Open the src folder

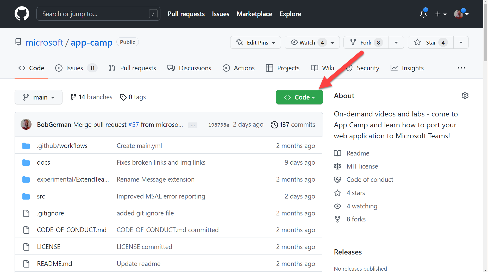41,196
